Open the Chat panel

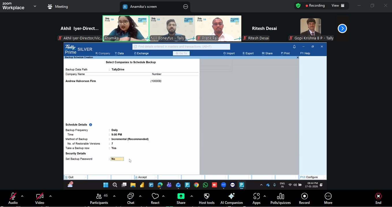(x=130, y=198)
